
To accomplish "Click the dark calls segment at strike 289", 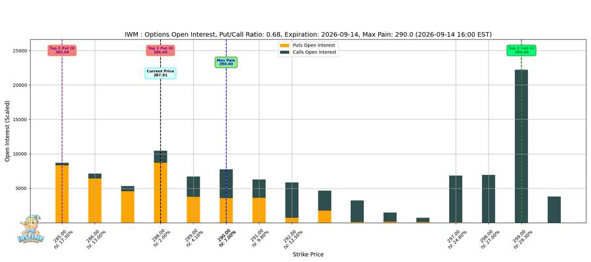I will (x=193, y=187).
